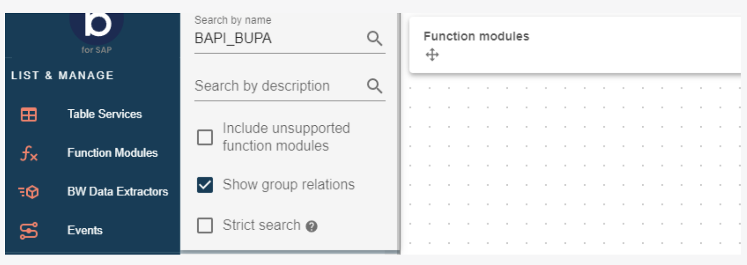Open Function Modules menu item
Viewport: 747px width, 265px height.
[x=112, y=153]
